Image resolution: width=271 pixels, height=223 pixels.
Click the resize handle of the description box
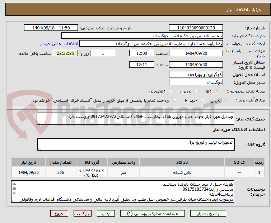pyautogui.click(x=38, y=123)
